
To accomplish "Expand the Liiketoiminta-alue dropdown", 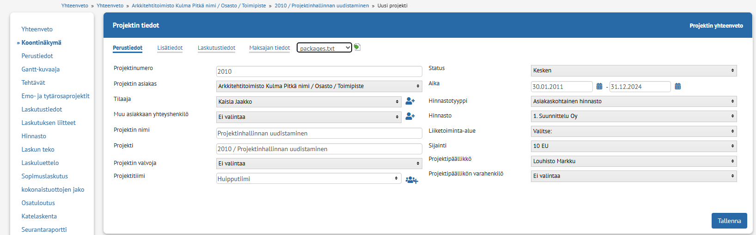I will [x=634, y=131].
